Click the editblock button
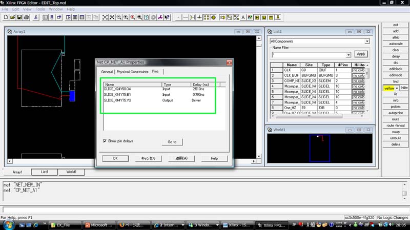 coord(396,69)
